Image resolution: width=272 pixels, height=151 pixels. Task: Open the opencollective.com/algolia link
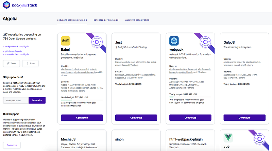click(x=17, y=54)
